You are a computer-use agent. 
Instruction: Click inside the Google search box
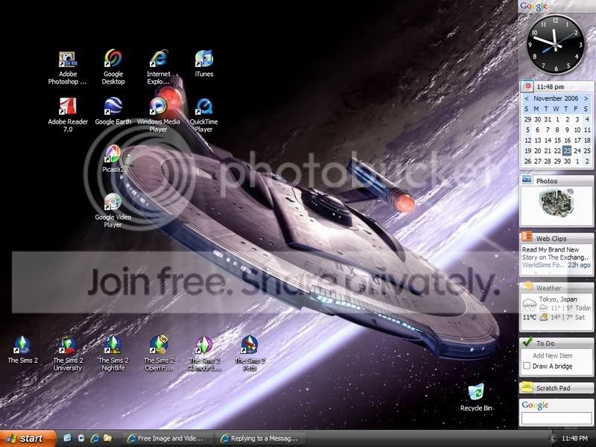click(x=556, y=418)
